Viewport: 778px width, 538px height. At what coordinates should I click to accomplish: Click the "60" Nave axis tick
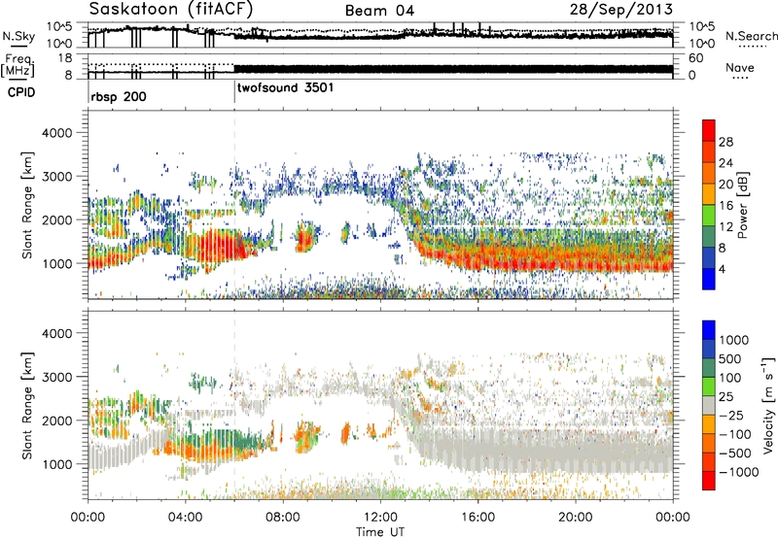(695, 58)
